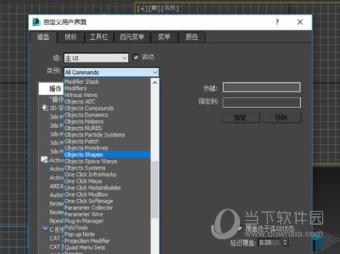Select One Click MotionBuilder category
This screenshot has height=254, width=340.
(x=107, y=188)
